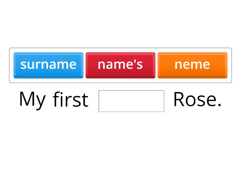Image resolution: width=241 pixels, height=181 pixels.
Task: Click the word 'Rose.' in the sentence
Action: pos(197,100)
